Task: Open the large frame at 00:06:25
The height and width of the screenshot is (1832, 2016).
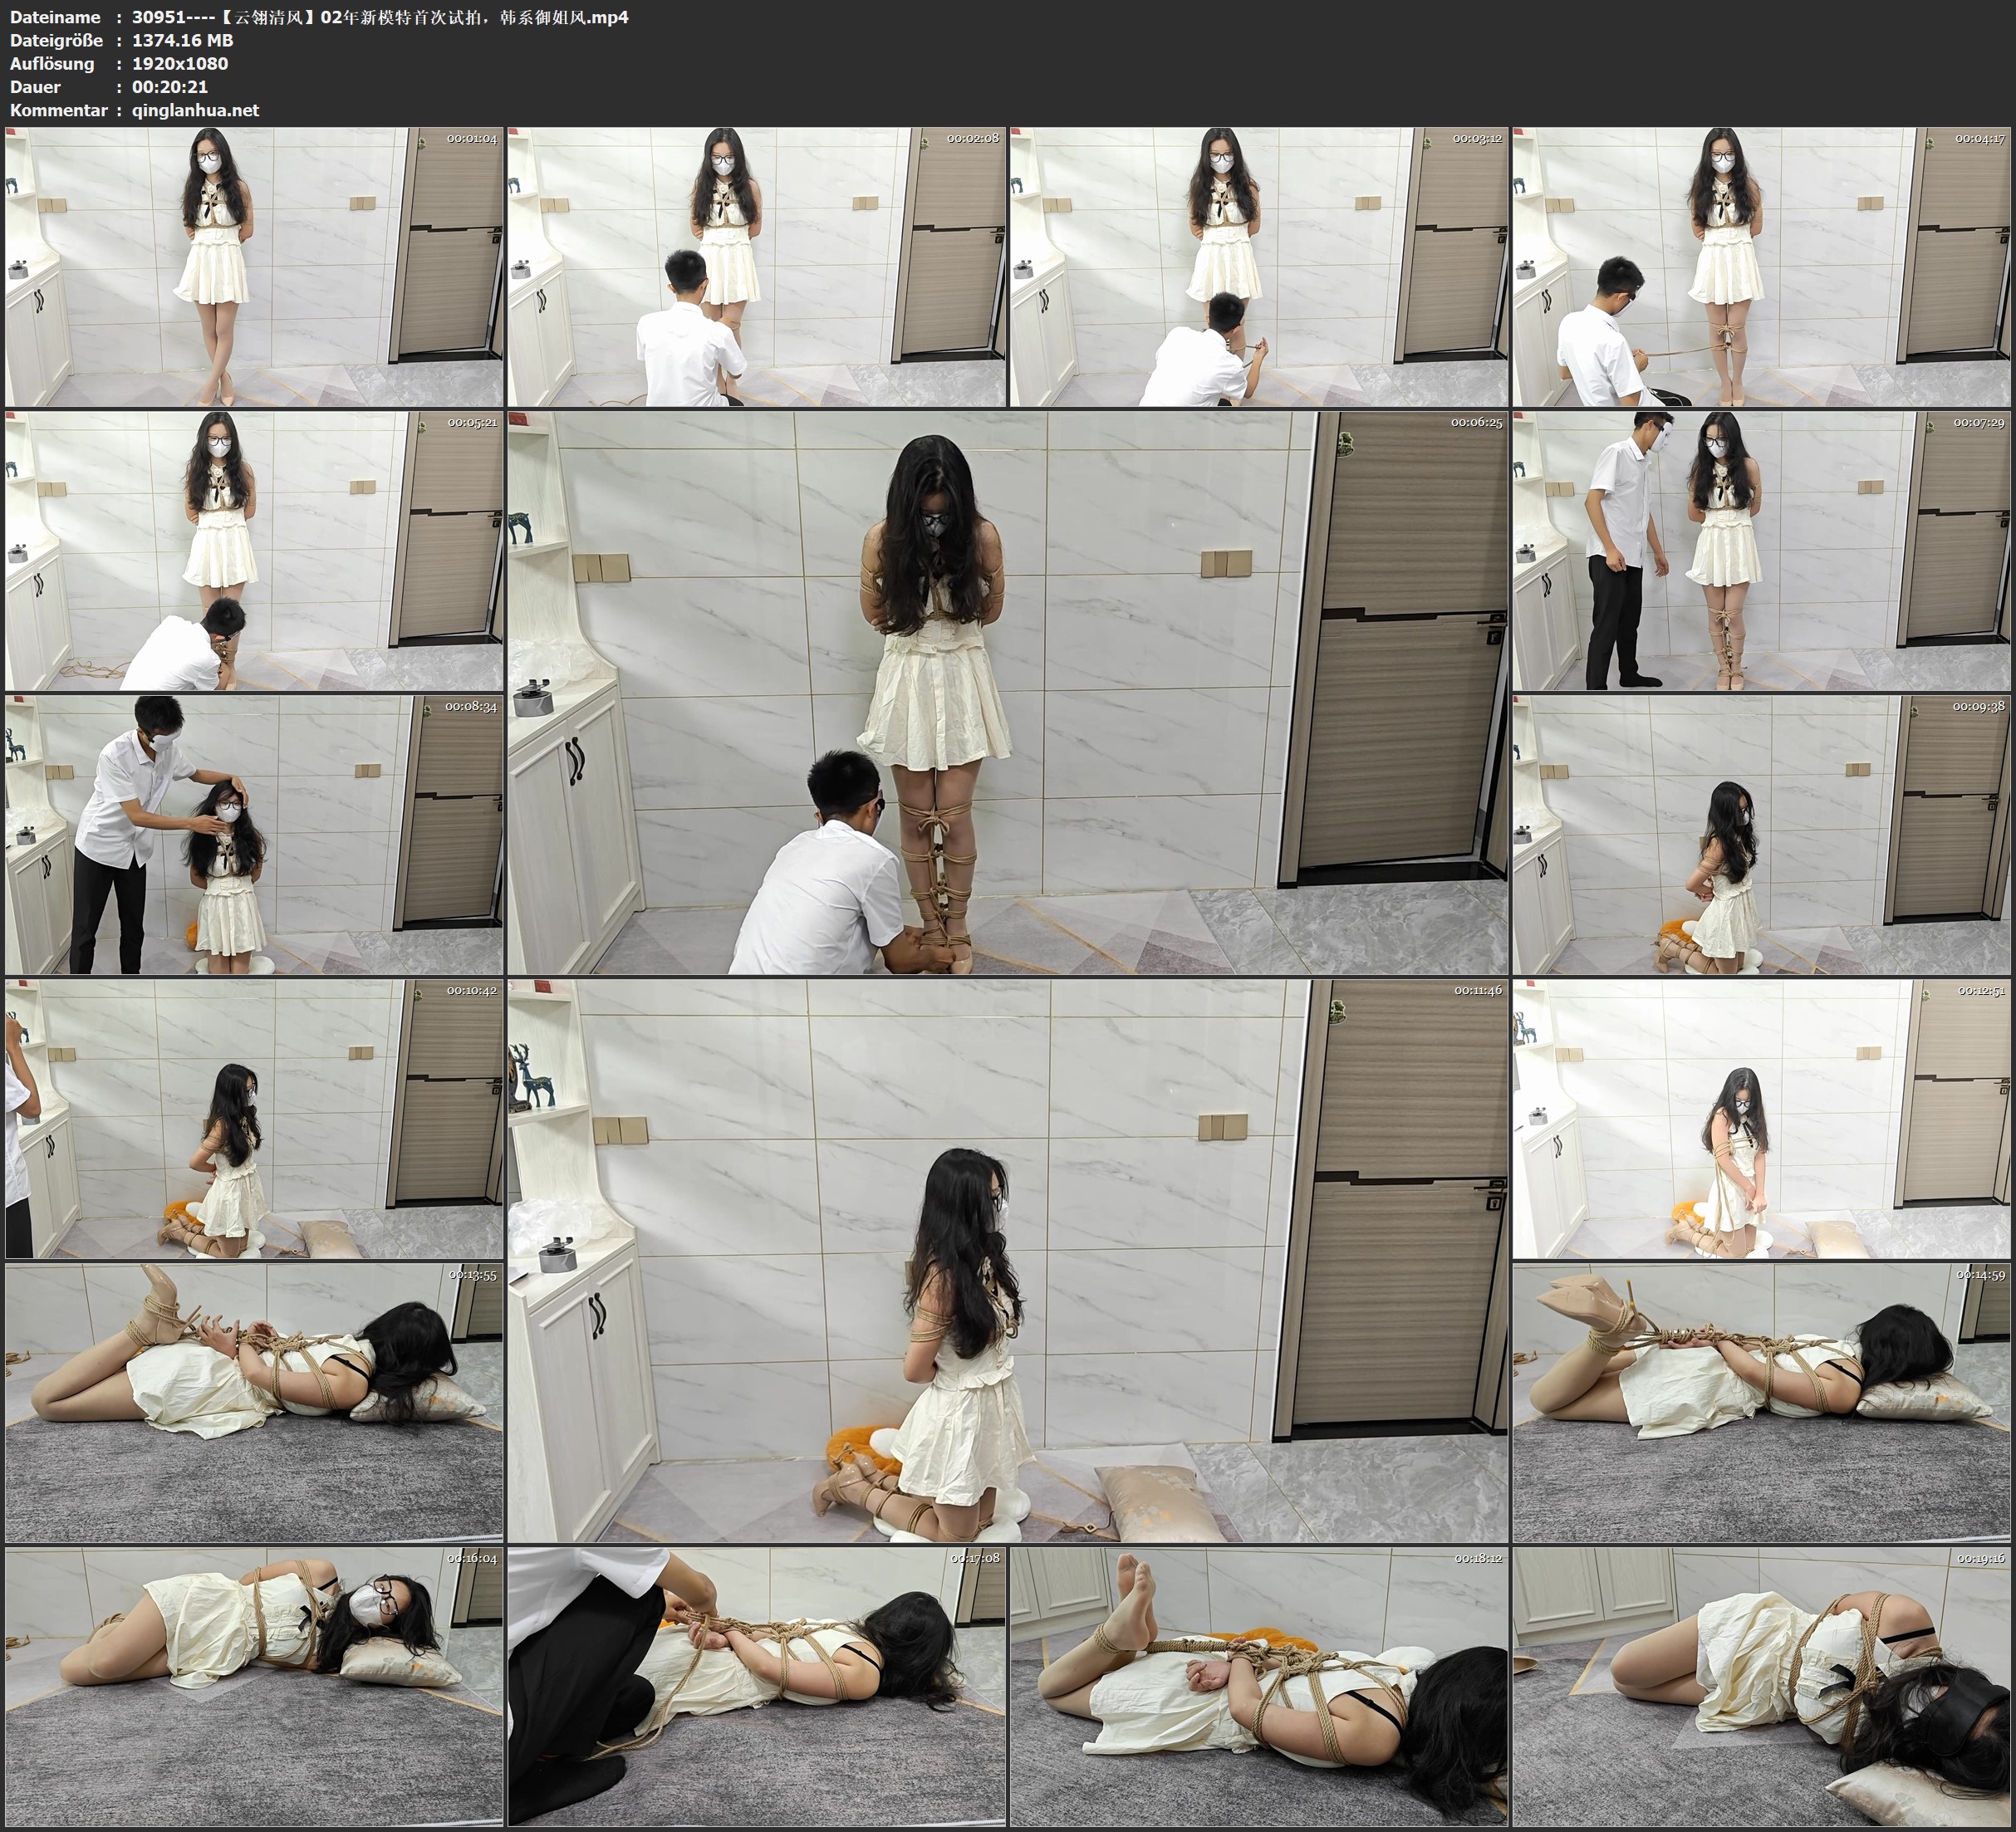Action: coord(1008,693)
